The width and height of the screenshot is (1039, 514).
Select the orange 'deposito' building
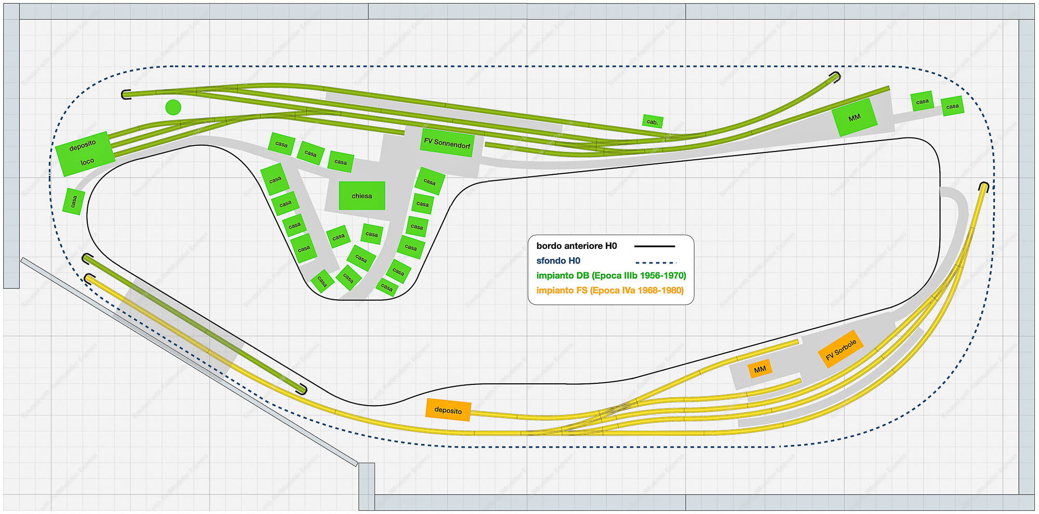click(x=448, y=410)
